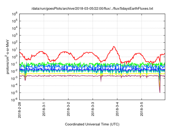The width and height of the screenshot is (182, 127).
Task: Click the purple curve's deepest dip near 10^-5
Action: [160, 92]
